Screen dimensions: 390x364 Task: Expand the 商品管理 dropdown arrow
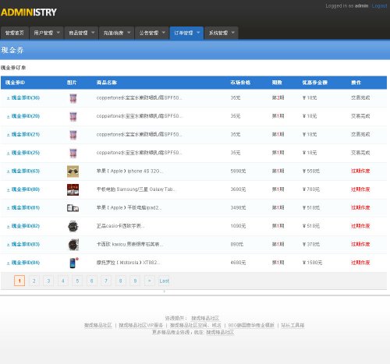click(x=93, y=33)
